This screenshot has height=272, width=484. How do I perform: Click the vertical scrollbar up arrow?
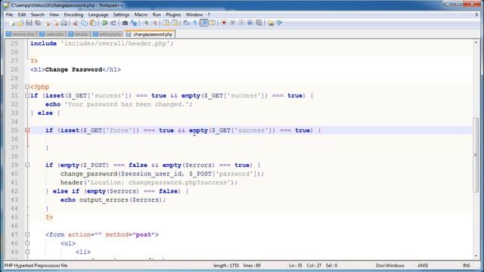pos(476,42)
